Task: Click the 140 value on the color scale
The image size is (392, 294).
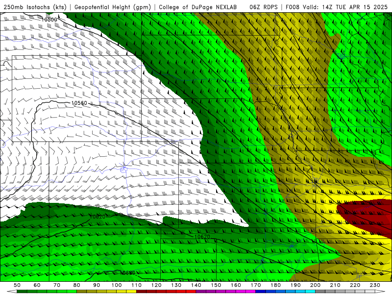Action: pyautogui.click(x=196, y=285)
